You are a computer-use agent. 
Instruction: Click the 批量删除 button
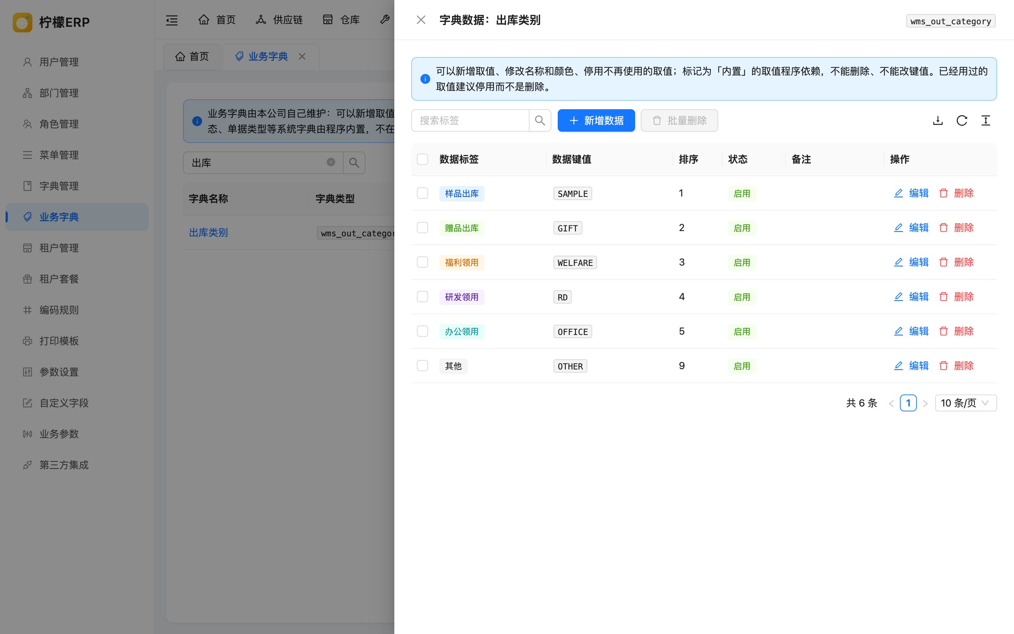point(679,121)
